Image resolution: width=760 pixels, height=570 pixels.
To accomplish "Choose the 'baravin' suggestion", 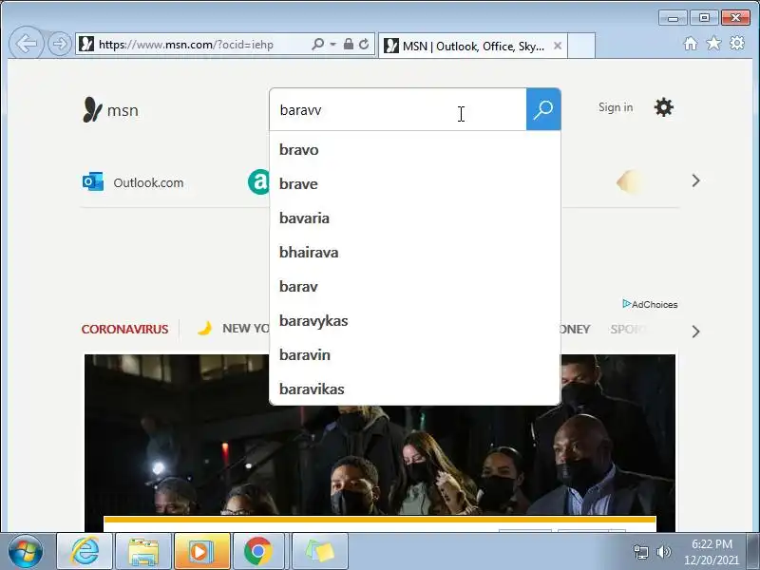I will (x=415, y=354).
